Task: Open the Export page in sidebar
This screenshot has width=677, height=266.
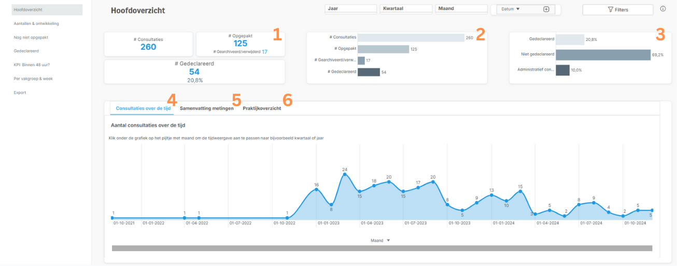Action: (x=21, y=93)
